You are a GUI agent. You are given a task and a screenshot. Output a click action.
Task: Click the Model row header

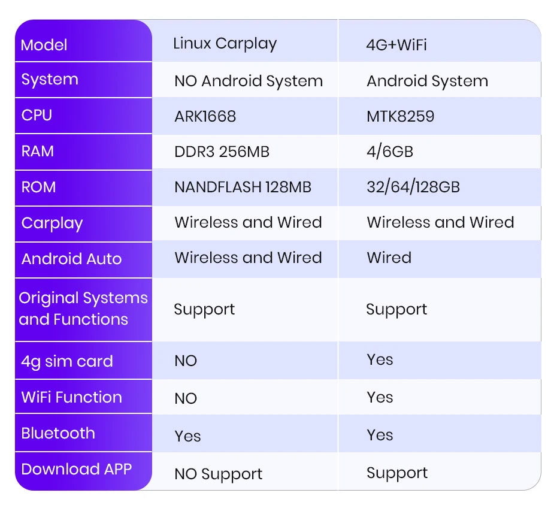44,45
